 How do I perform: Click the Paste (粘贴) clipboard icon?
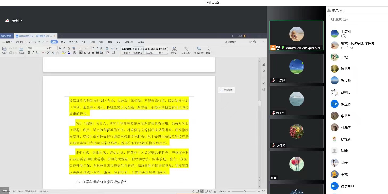pyautogui.click(x=4, y=48)
